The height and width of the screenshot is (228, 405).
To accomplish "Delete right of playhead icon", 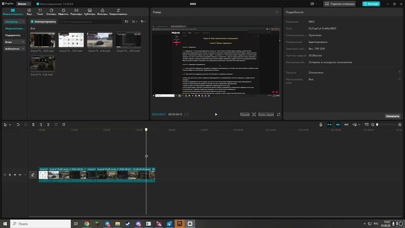I will pos(48,125).
